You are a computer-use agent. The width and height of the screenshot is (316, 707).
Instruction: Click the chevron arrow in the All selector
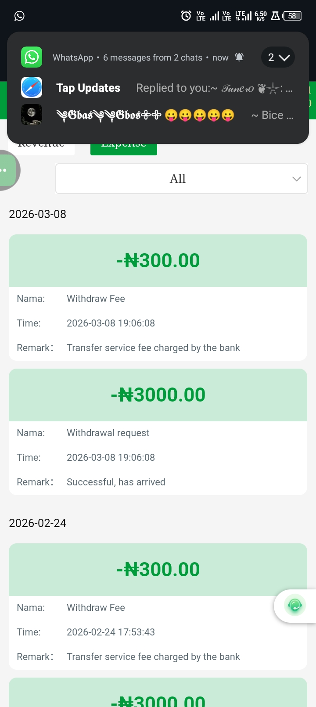(x=297, y=179)
